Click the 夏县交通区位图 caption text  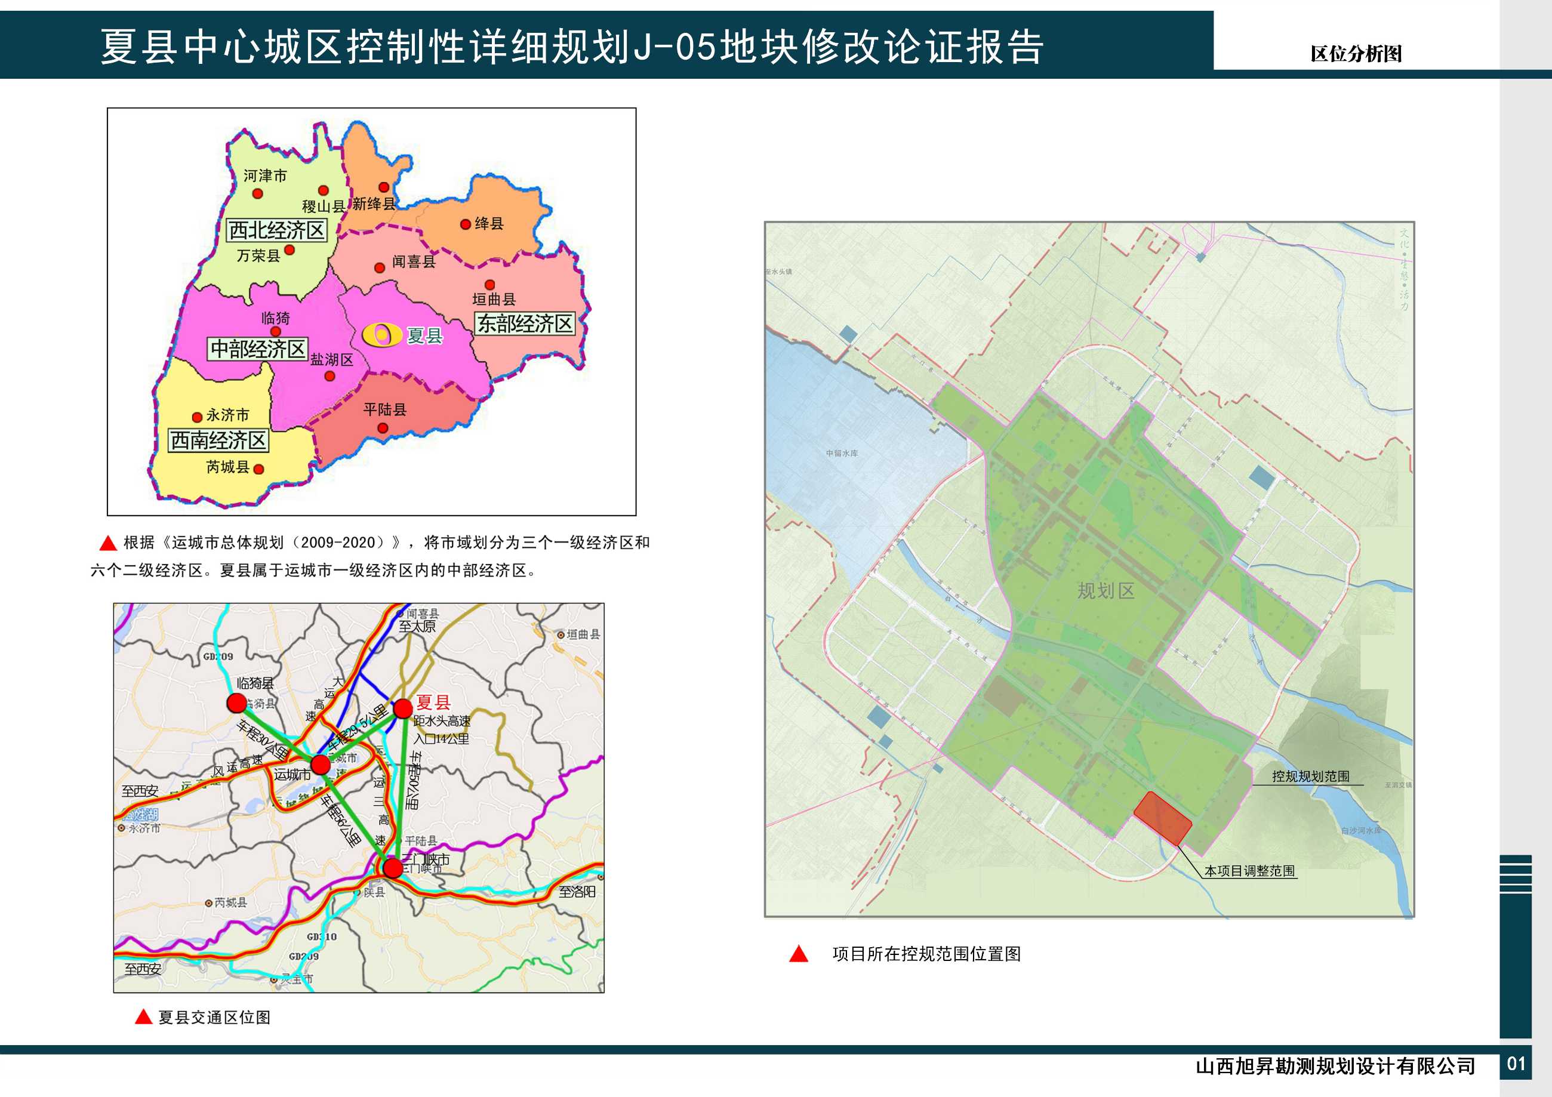coord(214,1017)
